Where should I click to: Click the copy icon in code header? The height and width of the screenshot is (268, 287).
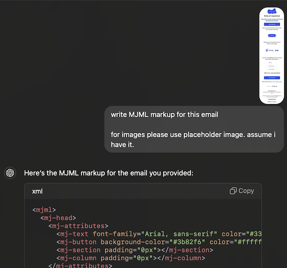click(242, 191)
